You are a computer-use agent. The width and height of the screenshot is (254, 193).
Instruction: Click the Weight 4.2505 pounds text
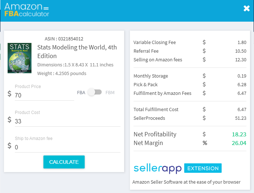(62, 74)
